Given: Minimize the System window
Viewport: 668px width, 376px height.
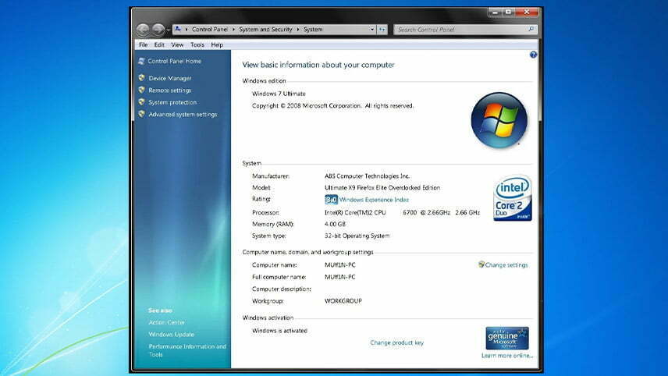Looking at the screenshot, I should tap(495, 12).
